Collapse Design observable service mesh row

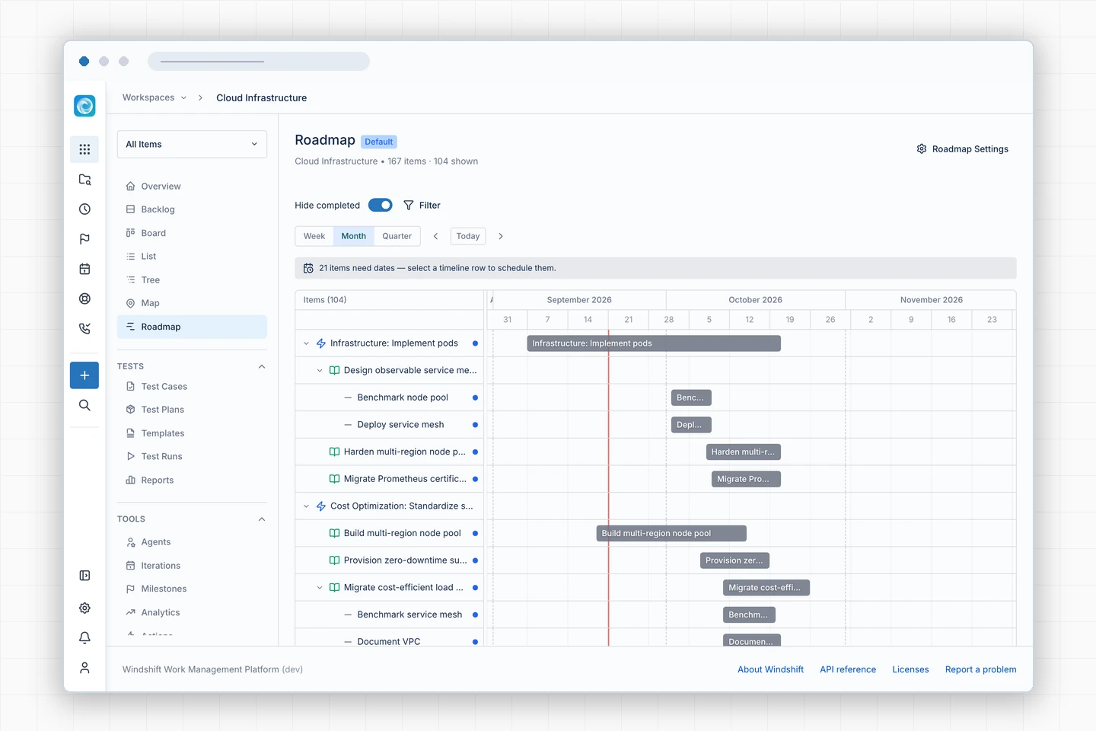320,371
